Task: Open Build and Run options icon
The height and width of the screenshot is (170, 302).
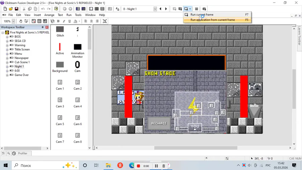Action: pyautogui.click(x=204, y=9)
